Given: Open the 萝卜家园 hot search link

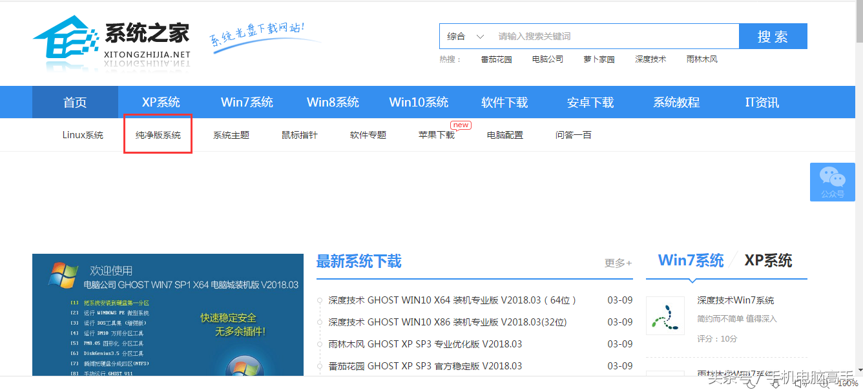Looking at the screenshot, I should pos(599,59).
